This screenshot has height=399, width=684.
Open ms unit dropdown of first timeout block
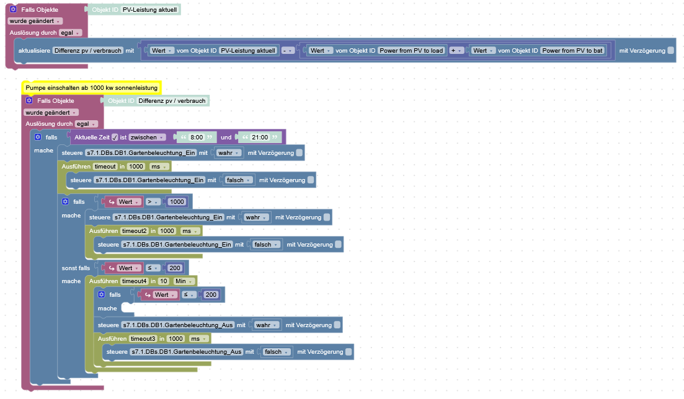click(159, 167)
